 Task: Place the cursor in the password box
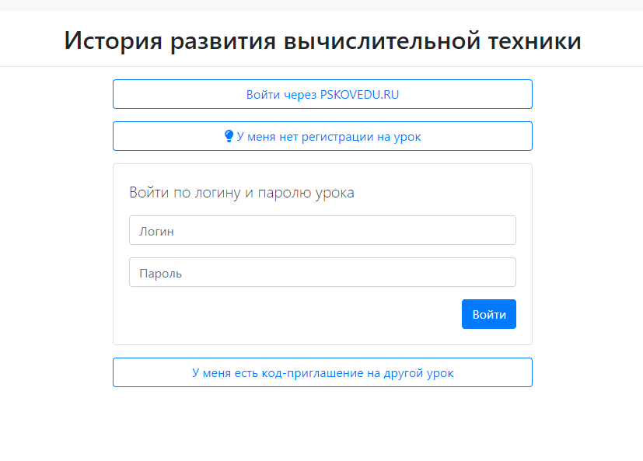point(323,272)
